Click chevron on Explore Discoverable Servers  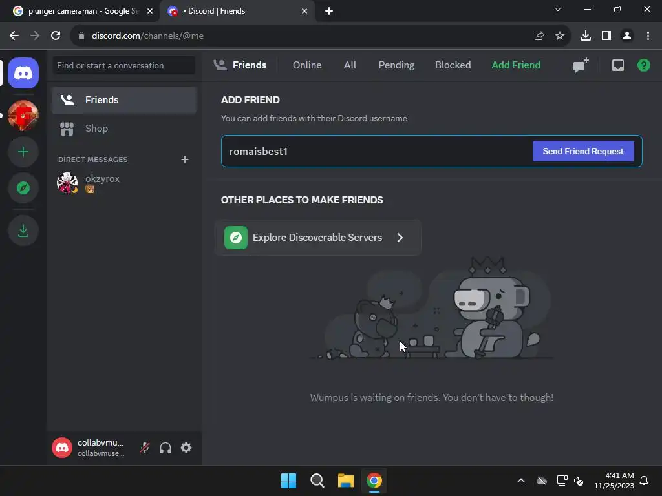tap(400, 238)
